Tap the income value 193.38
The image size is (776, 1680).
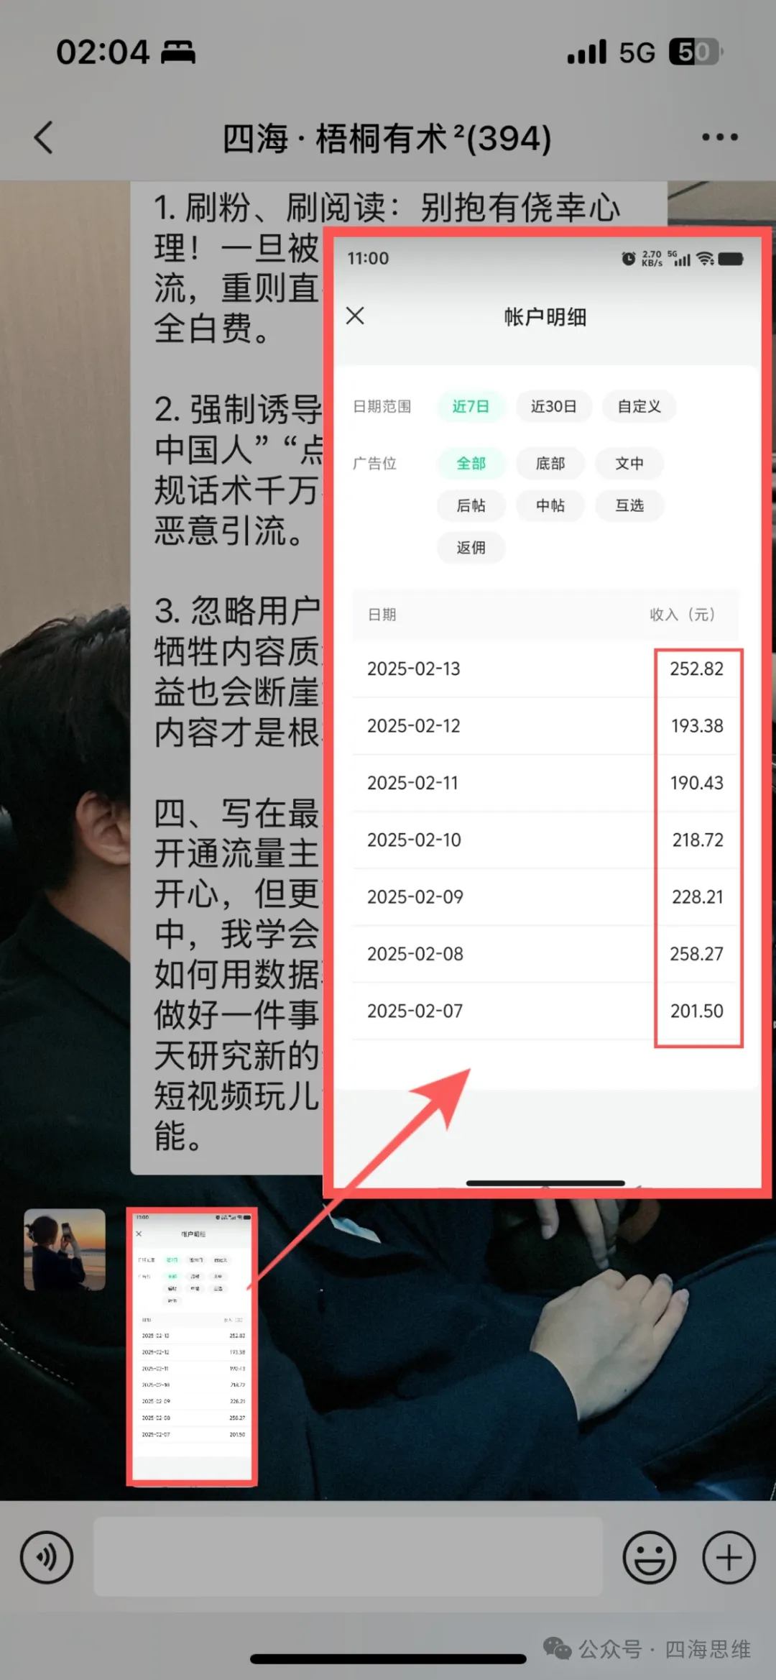pos(697,726)
